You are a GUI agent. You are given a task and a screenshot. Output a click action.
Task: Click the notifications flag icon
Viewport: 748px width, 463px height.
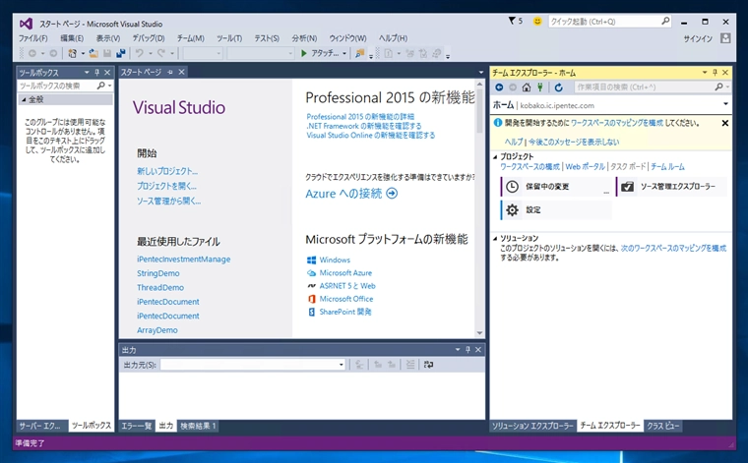click(x=512, y=21)
